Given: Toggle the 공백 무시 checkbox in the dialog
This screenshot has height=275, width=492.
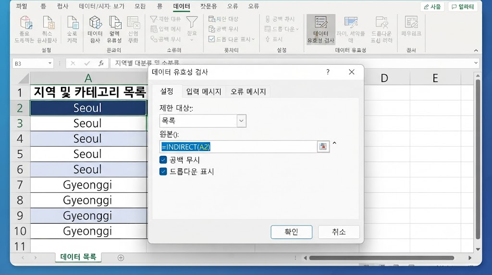Looking at the screenshot, I should 163,160.
